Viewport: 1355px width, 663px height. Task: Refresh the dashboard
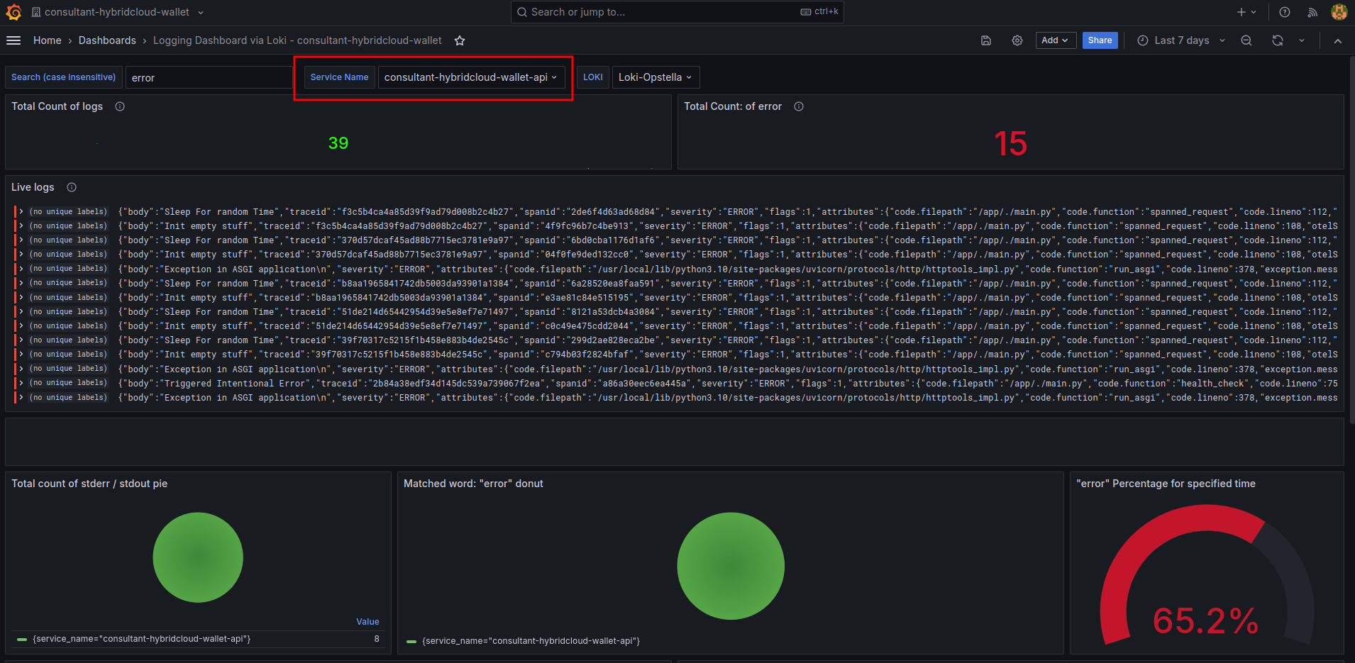point(1278,40)
